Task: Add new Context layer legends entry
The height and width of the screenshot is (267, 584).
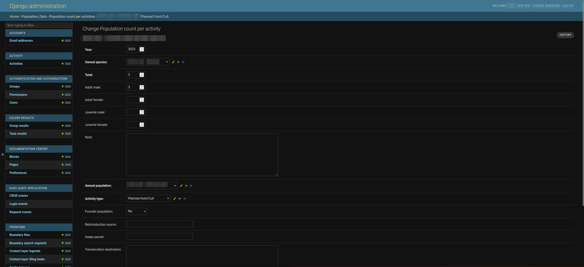Action: tap(66, 251)
